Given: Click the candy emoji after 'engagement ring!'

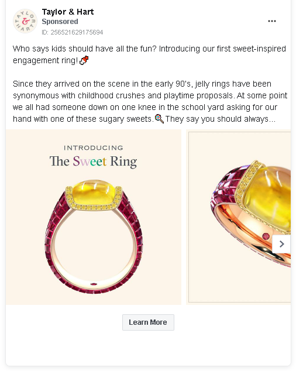Looking at the screenshot, I should 84,60.
